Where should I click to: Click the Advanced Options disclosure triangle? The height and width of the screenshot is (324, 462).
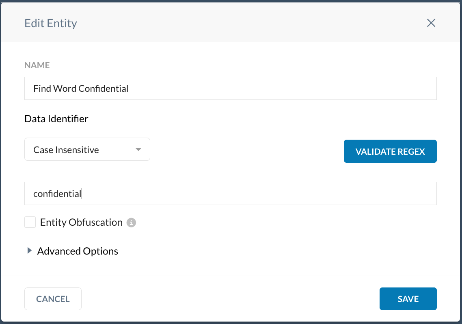(x=29, y=251)
